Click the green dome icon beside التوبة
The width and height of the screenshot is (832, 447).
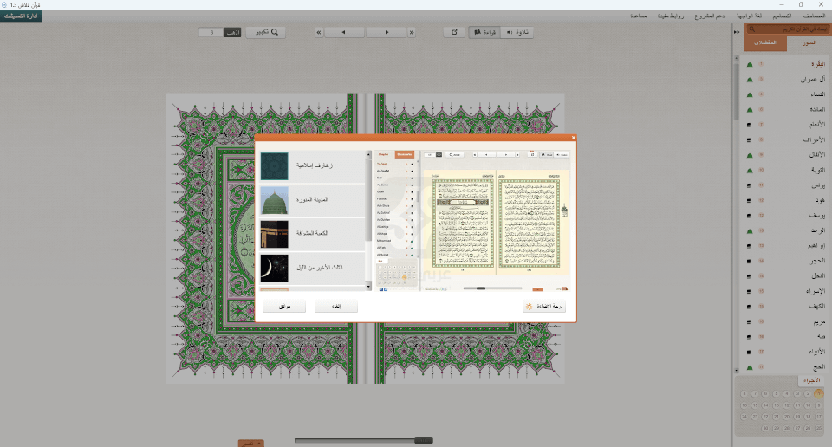click(750, 171)
